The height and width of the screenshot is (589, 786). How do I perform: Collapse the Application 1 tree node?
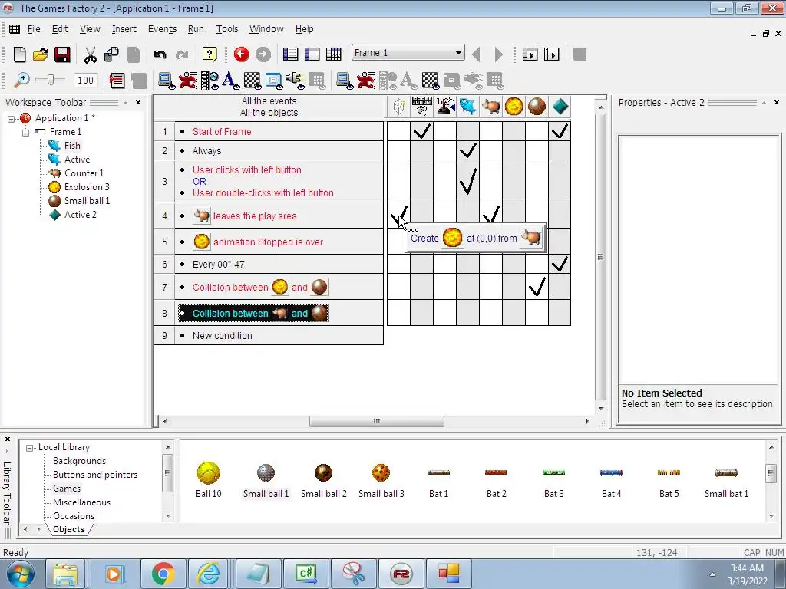tap(11, 119)
